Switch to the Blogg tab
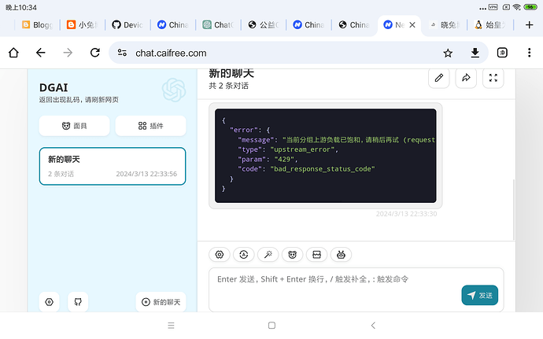This screenshot has height=339, width=543. pyautogui.click(x=37, y=25)
